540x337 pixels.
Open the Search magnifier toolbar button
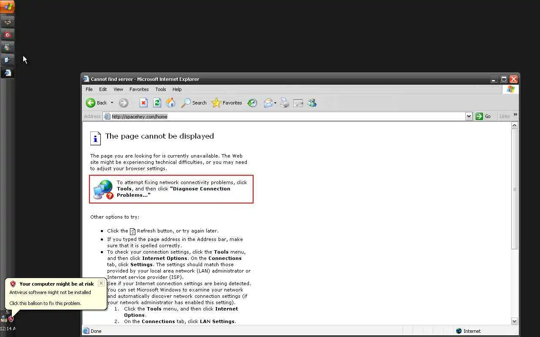194,103
